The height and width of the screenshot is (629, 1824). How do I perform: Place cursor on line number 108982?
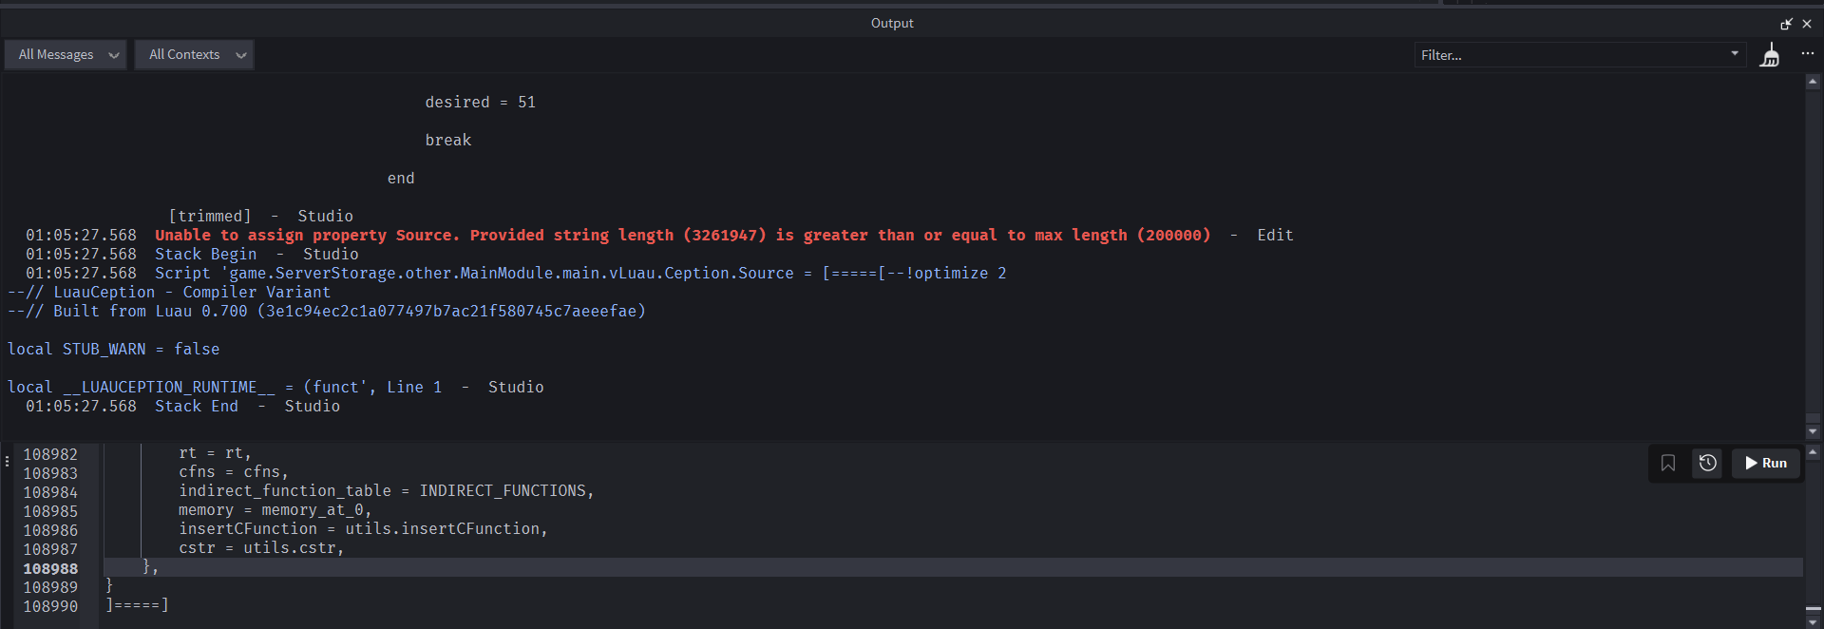point(50,454)
